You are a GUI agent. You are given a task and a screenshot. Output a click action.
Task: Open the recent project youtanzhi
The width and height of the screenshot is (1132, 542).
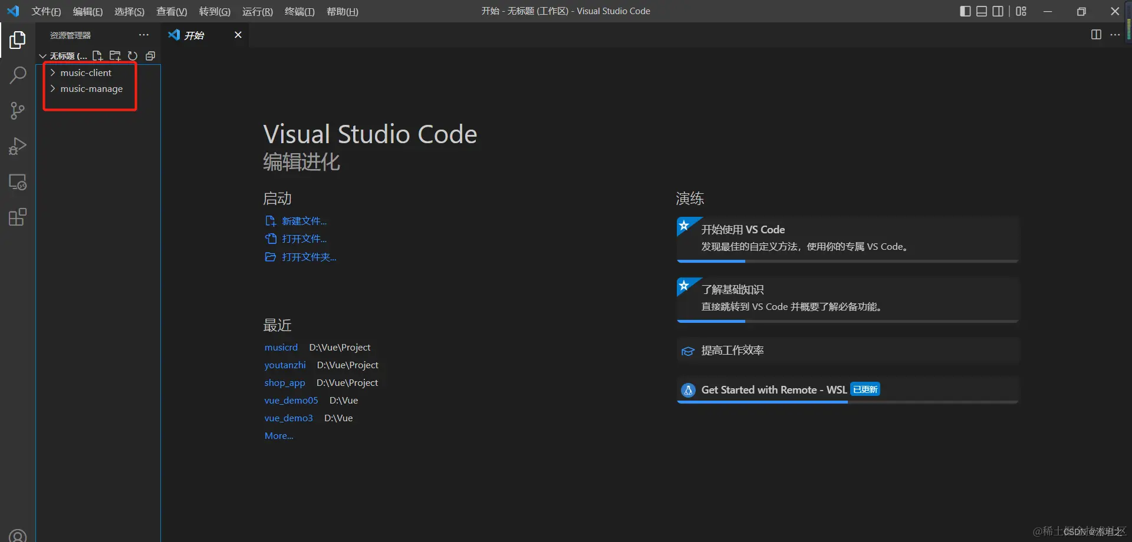[x=285, y=365]
